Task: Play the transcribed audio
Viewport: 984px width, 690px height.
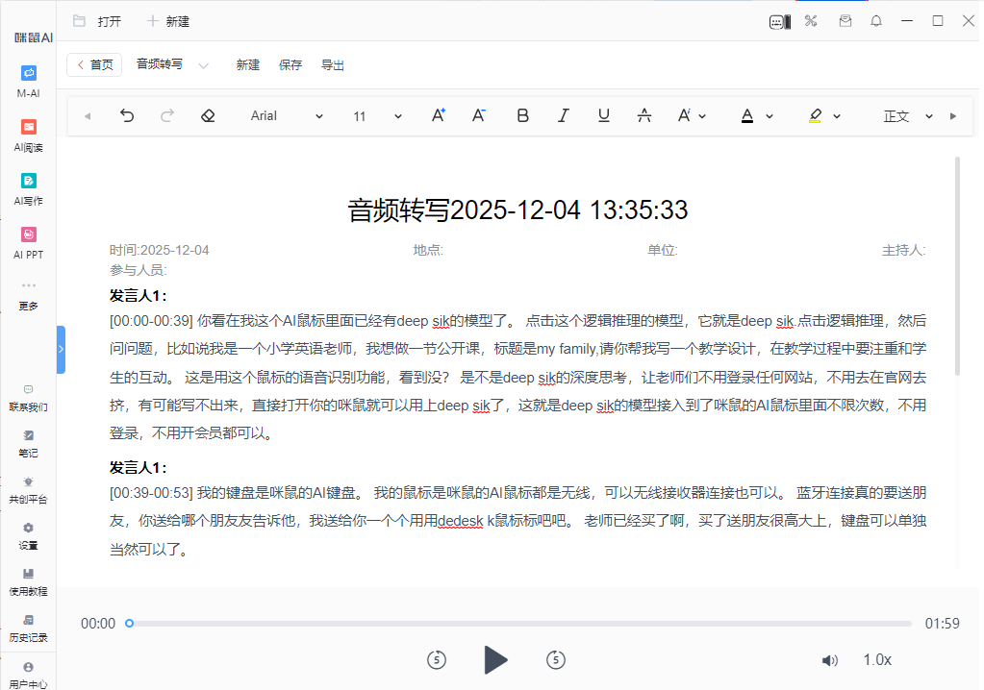Action: (x=494, y=659)
